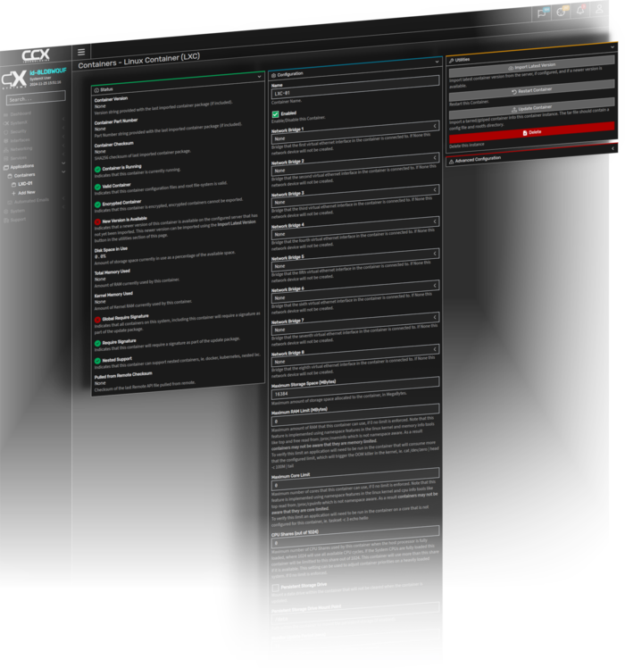Open the user profile icon
The width and height of the screenshot is (625, 668).
pos(599,9)
